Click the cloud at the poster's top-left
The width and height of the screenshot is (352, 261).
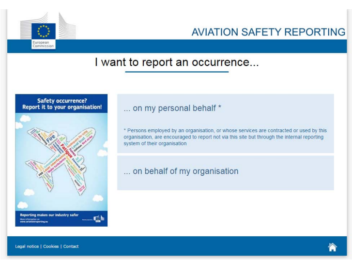point(19,124)
